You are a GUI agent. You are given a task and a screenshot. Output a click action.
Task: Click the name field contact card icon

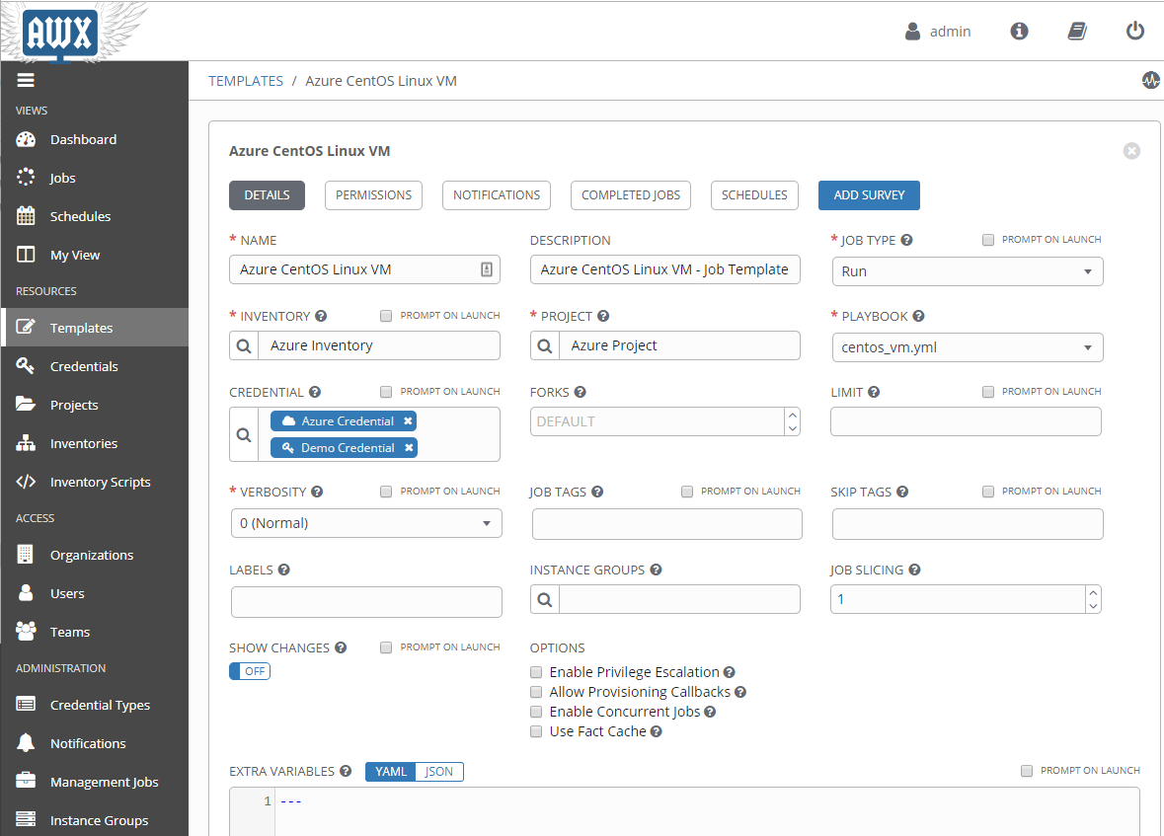[x=487, y=269]
